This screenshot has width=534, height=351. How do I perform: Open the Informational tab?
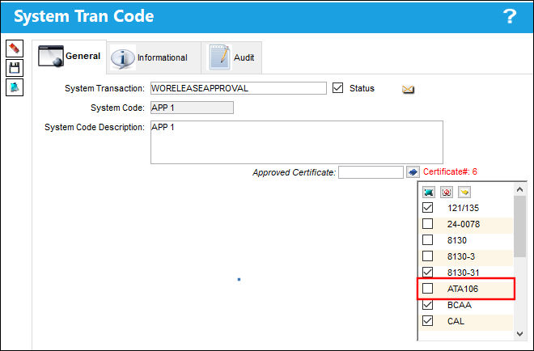click(x=154, y=57)
